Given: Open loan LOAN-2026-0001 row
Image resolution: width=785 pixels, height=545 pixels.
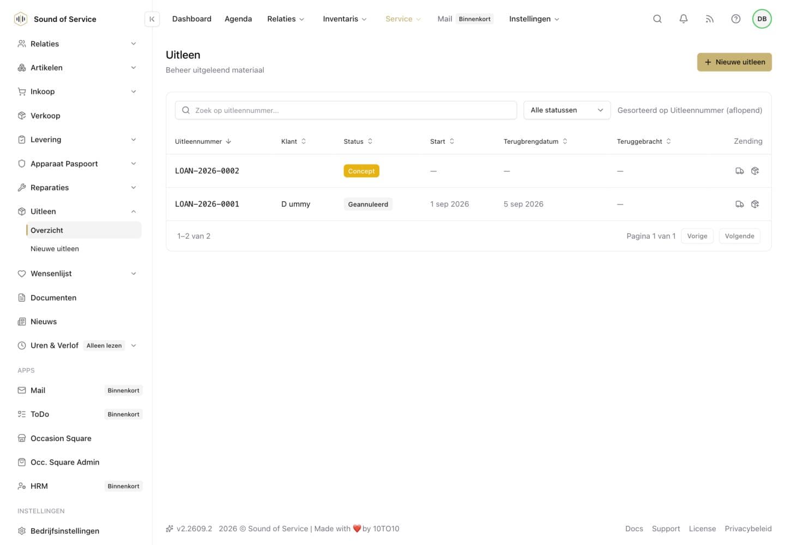Looking at the screenshot, I should coord(469,204).
